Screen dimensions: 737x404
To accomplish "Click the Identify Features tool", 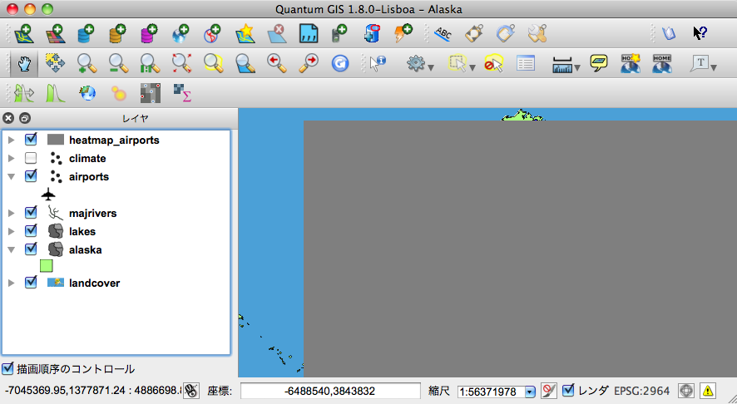I will (378, 63).
